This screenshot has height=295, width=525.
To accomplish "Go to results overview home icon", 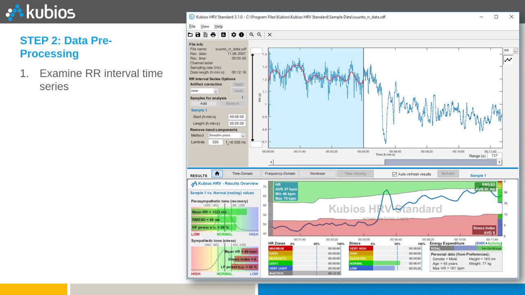I will [x=217, y=174].
